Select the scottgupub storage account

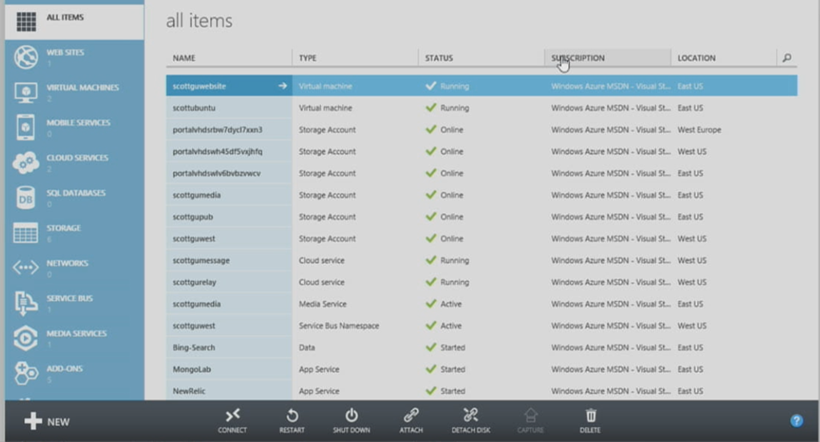coord(193,216)
